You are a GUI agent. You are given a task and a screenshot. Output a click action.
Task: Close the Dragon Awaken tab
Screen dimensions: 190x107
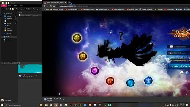tap(65, 3)
